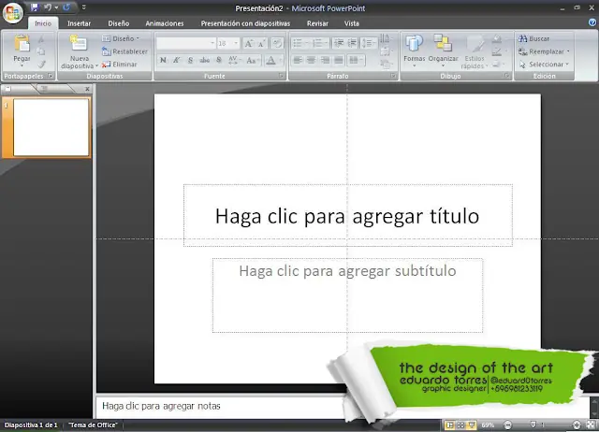Select slide 1 thumbnail in panel
This screenshot has width=599, height=432.
click(51, 125)
